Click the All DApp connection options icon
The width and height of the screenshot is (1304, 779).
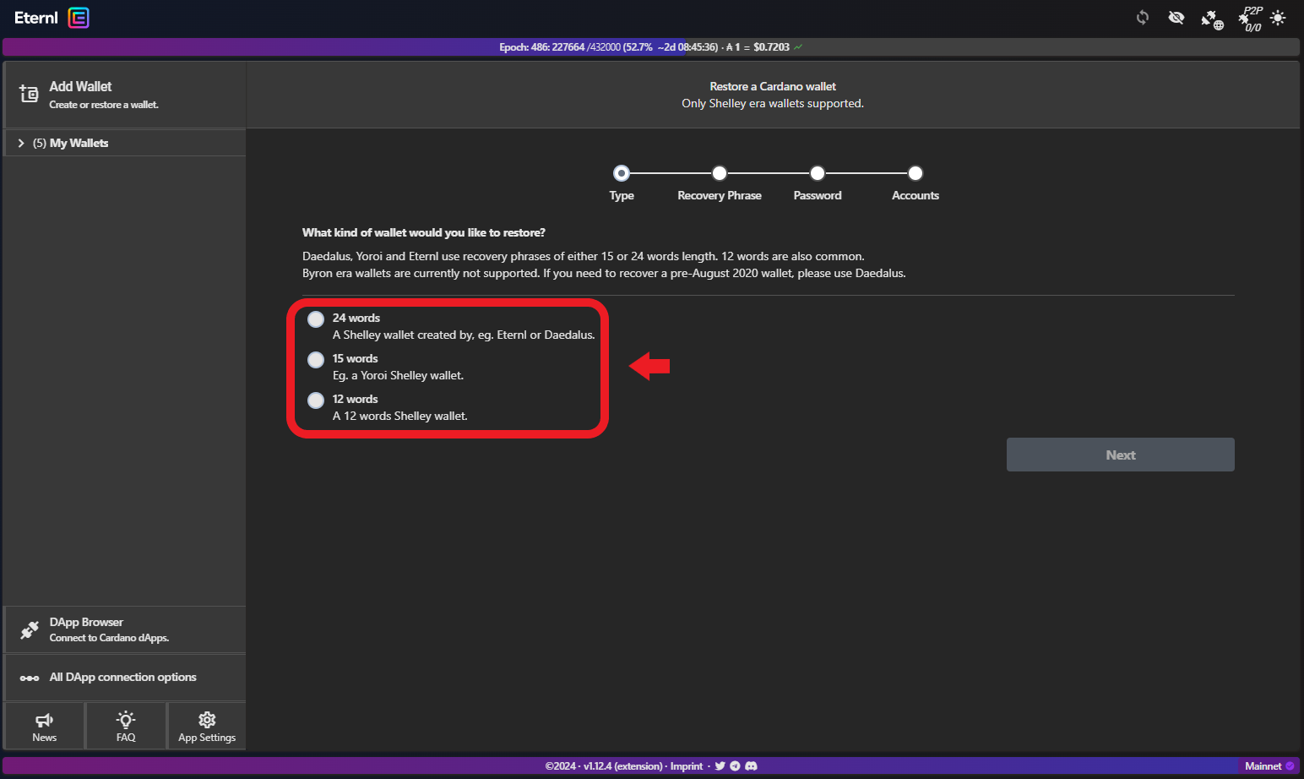pyautogui.click(x=30, y=678)
